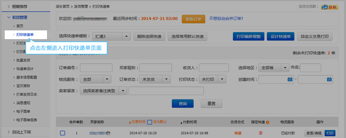Click 查看/编辑 on the order row
Image resolution: width=346 pixels, height=138 pixels.
pyautogui.click(x=314, y=133)
